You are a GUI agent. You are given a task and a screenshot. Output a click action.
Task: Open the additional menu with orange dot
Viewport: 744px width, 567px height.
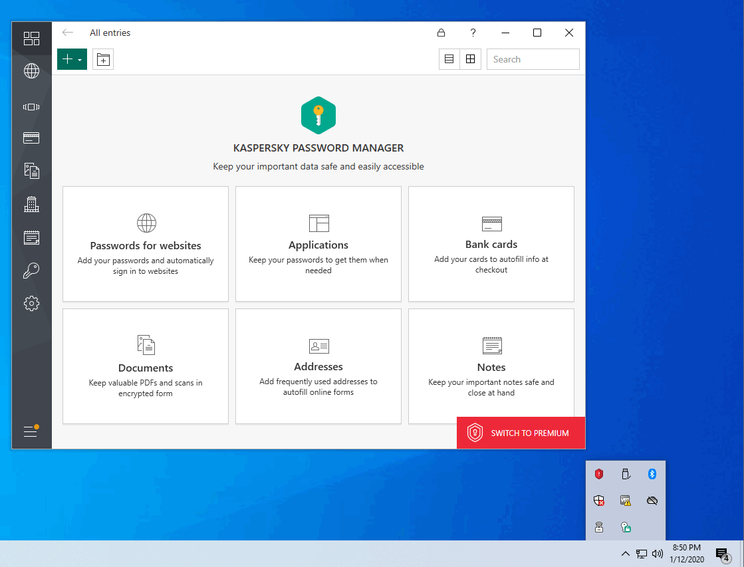tap(31, 431)
